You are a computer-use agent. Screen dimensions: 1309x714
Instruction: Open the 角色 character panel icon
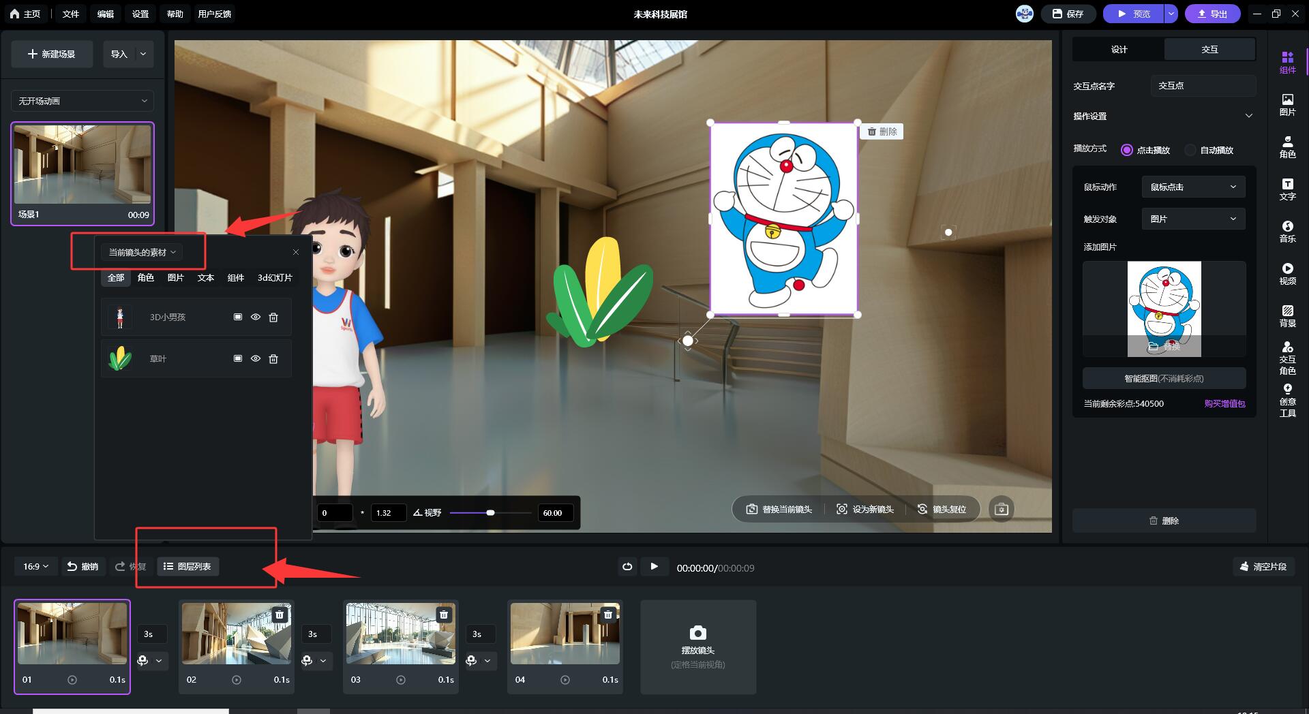click(x=1287, y=146)
